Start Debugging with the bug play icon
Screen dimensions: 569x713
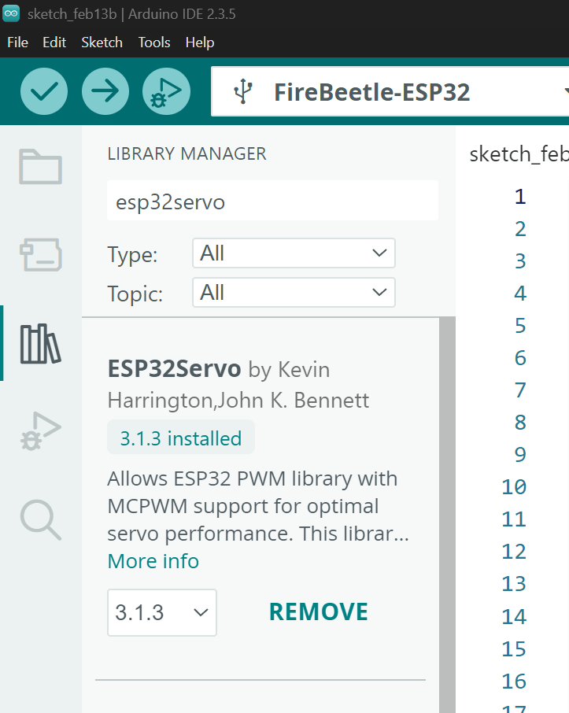[166, 91]
